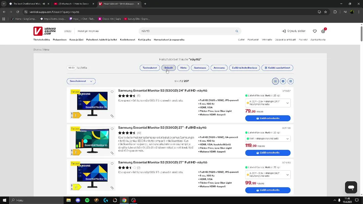363x204 pixels.
Task: Expand Heti Helsingin myymälästä availability dropdown
Action: [268, 139]
